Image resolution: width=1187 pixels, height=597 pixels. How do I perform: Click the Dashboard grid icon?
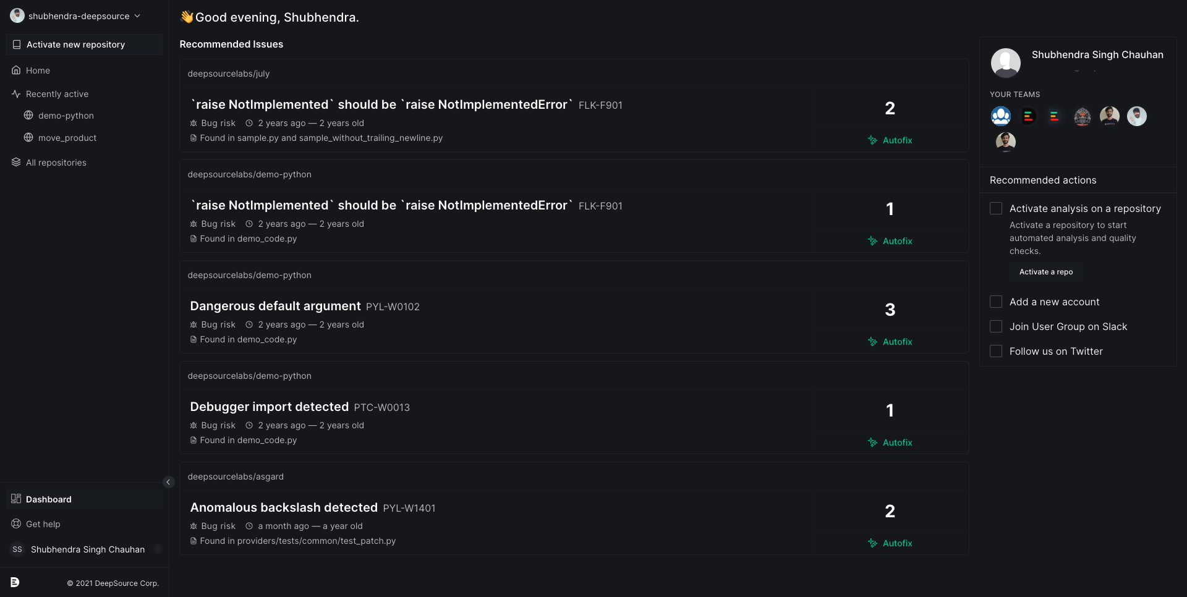(15, 499)
